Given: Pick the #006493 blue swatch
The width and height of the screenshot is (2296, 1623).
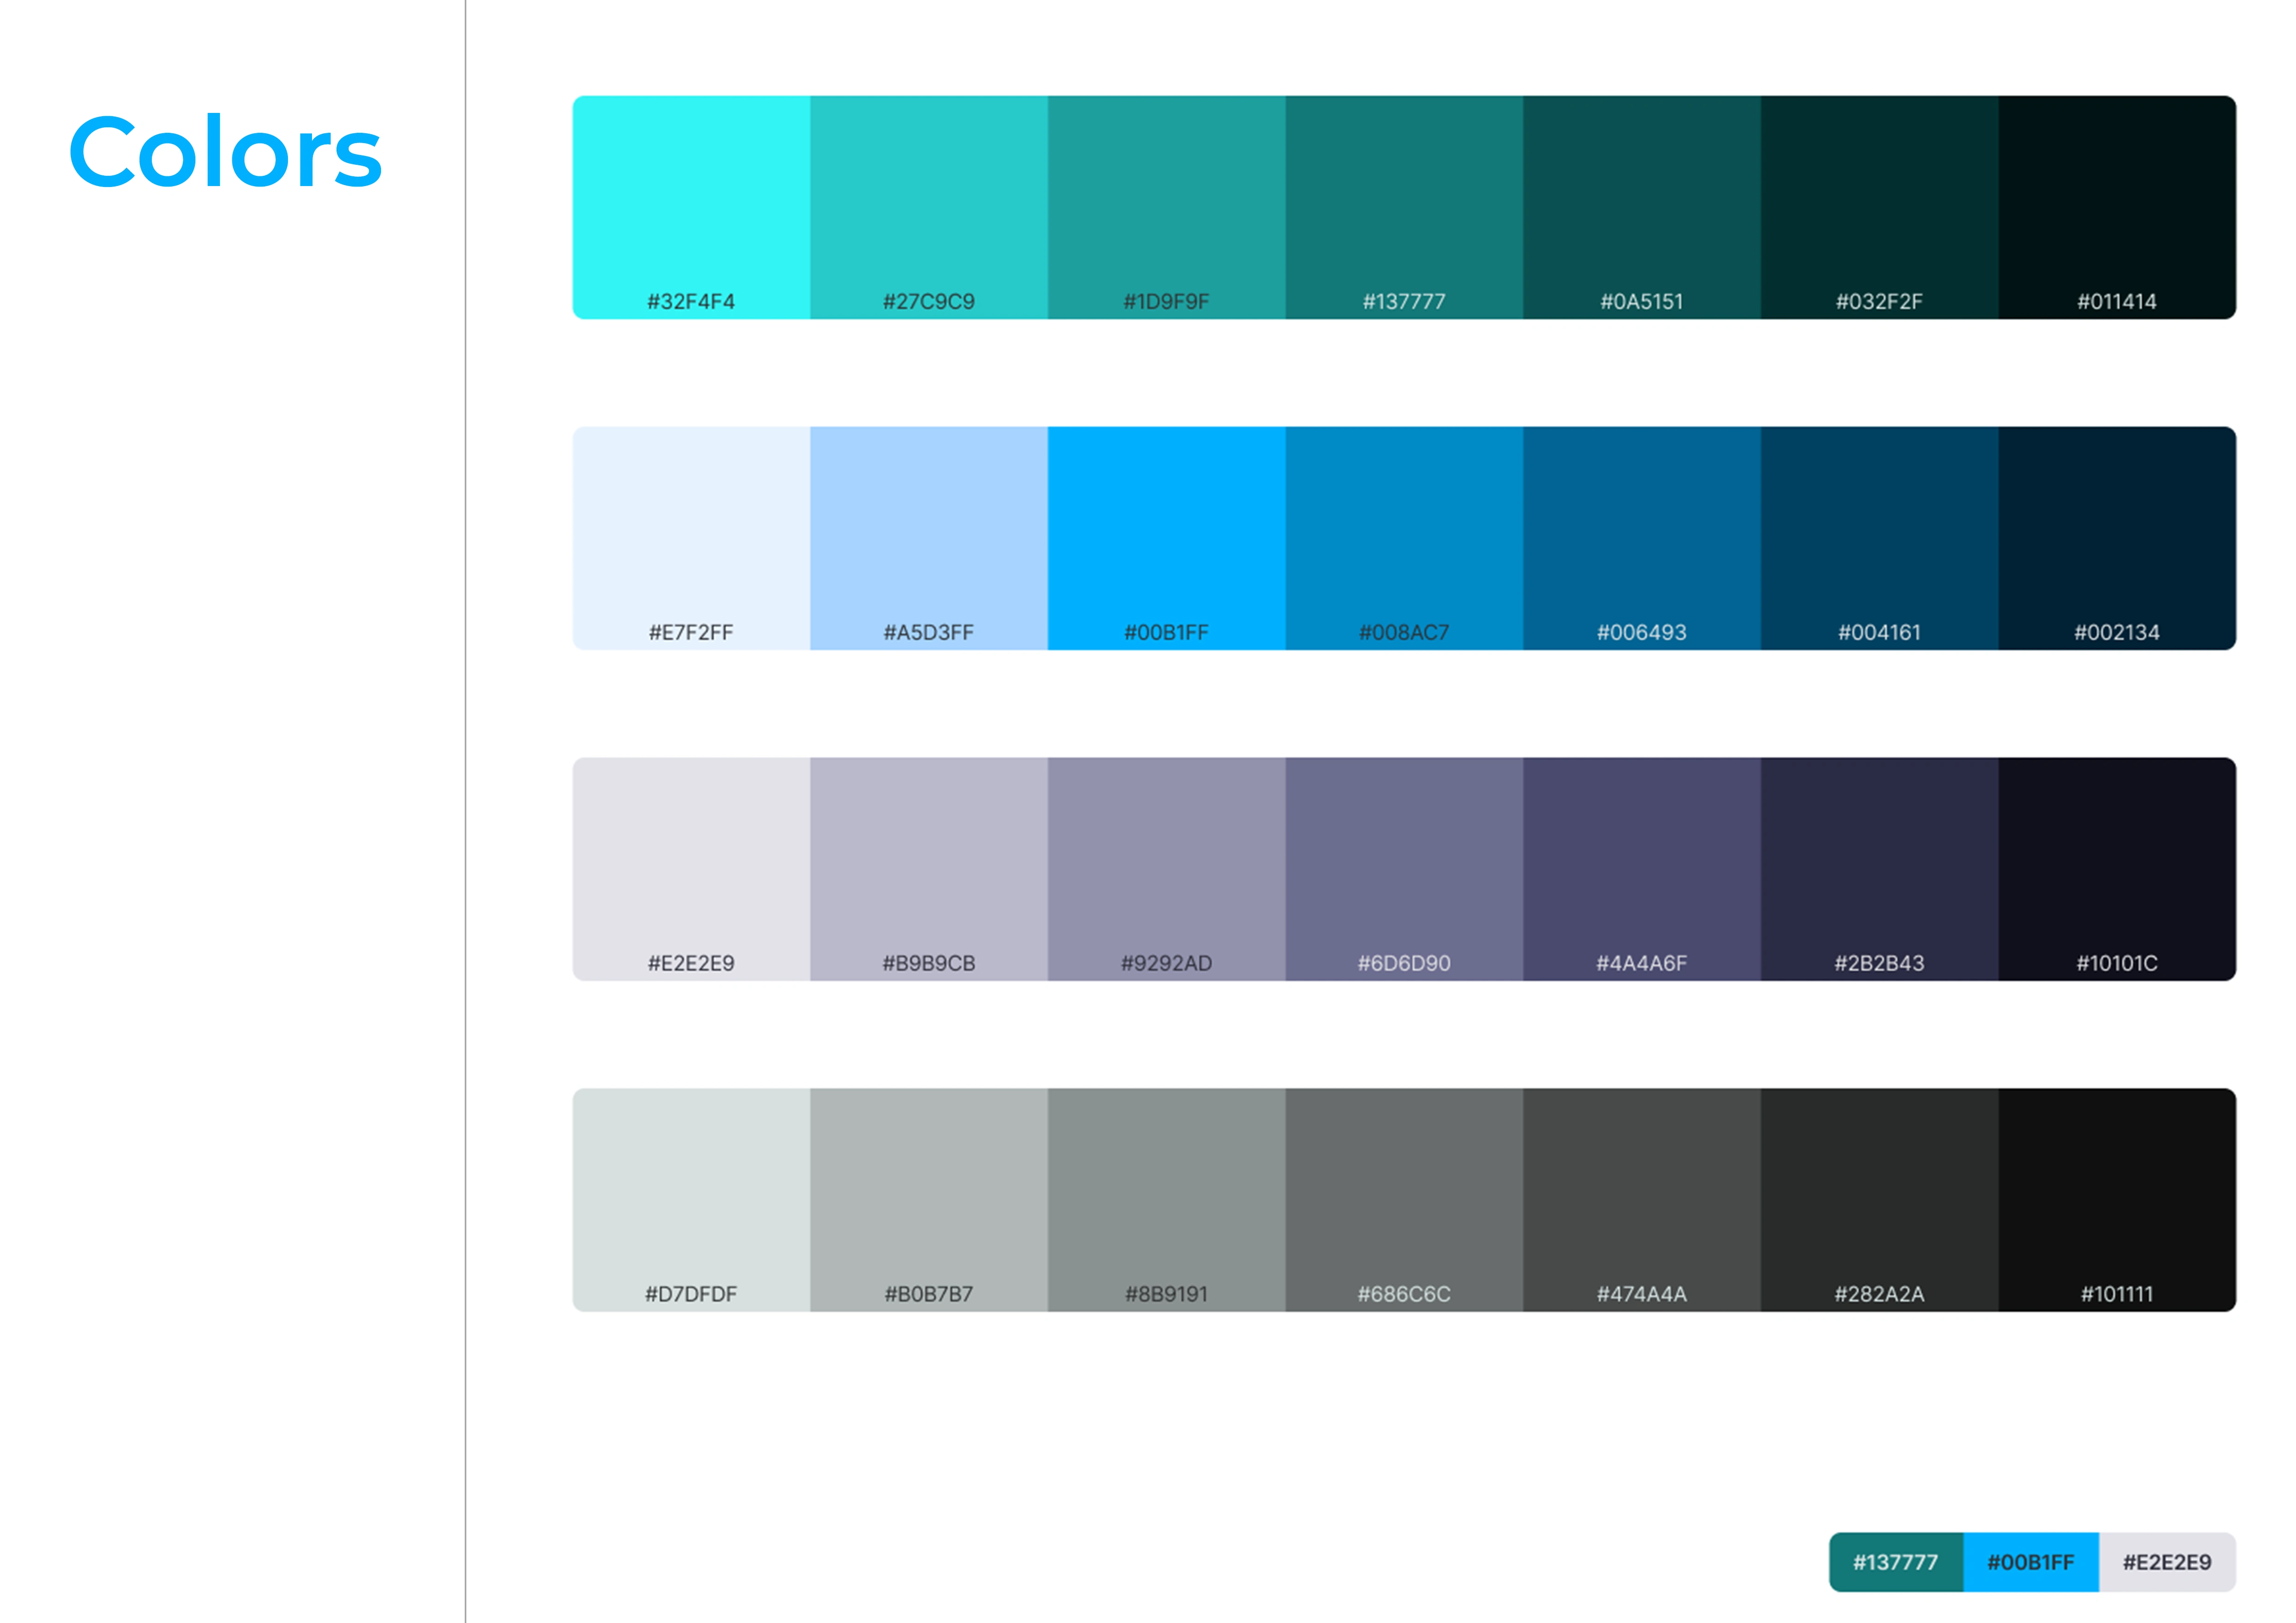Looking at the screenshot, I should [1641, 538].
